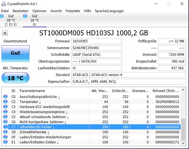Click status orb of Temperatur row
Screen dimensions: 189x149
5,102
